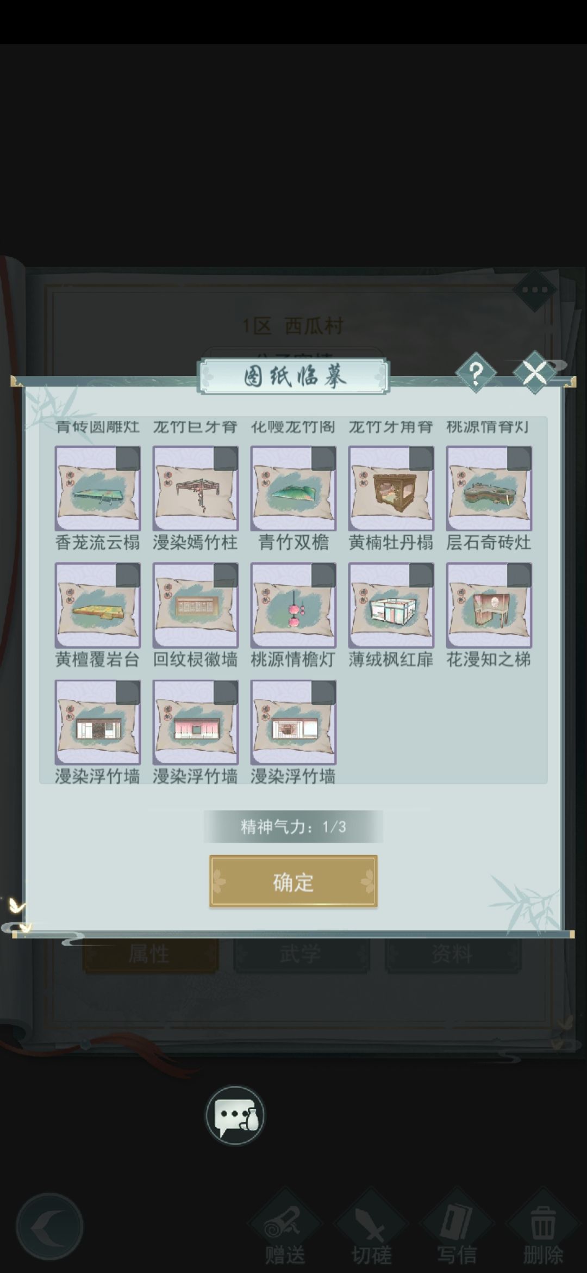The height and width of the screenshot is (1273, 587).
Task: Open the chat bubble icon
Action: (235, 1116)
